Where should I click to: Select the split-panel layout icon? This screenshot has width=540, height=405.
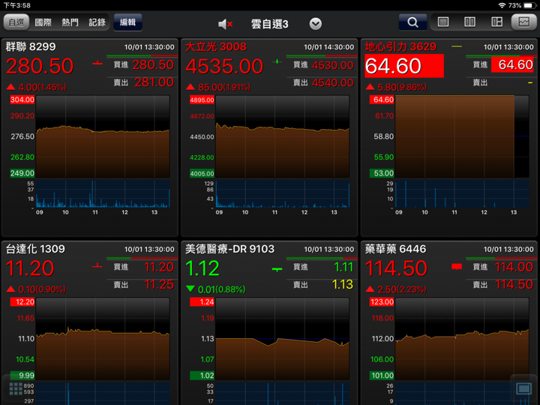(496, 22)
